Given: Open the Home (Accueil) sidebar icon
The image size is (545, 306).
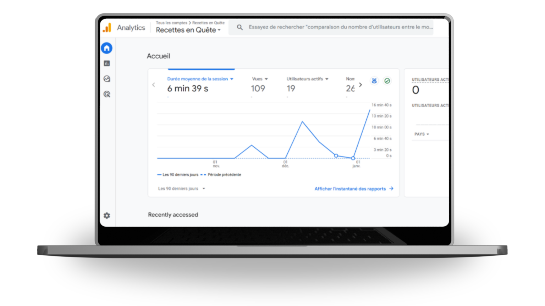Looking at the screenshot, I should pyautogui.click(x=107, y=48).
